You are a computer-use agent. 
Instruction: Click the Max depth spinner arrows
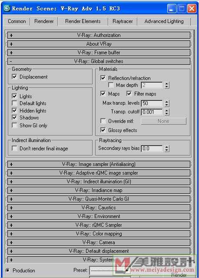tap(166, 85)
